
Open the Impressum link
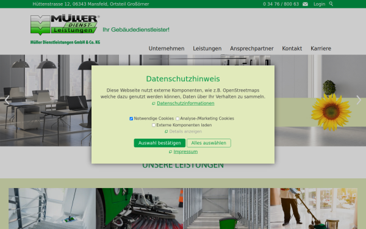click(185, 151)
